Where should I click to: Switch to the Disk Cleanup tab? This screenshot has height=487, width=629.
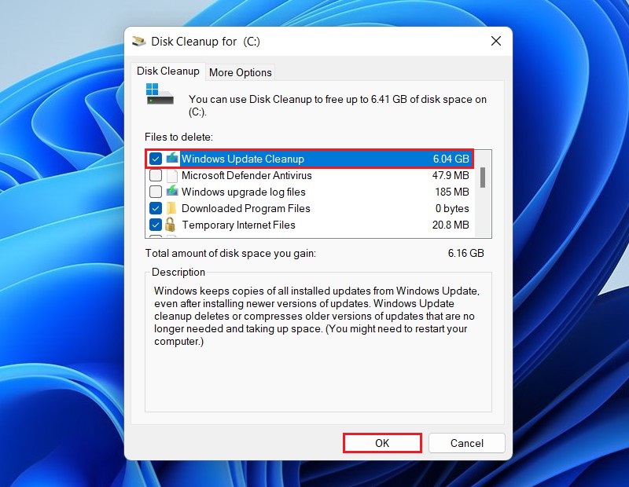click(x=167, y=71)
